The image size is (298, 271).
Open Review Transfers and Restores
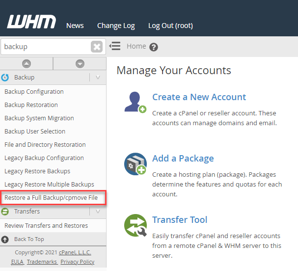[x=46, y=226]
